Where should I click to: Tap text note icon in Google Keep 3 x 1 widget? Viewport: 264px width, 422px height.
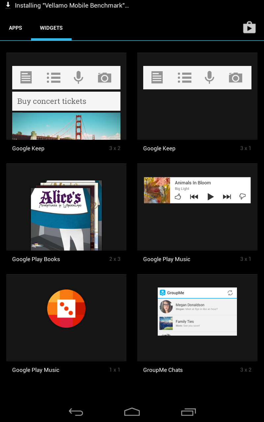[157, 77]
